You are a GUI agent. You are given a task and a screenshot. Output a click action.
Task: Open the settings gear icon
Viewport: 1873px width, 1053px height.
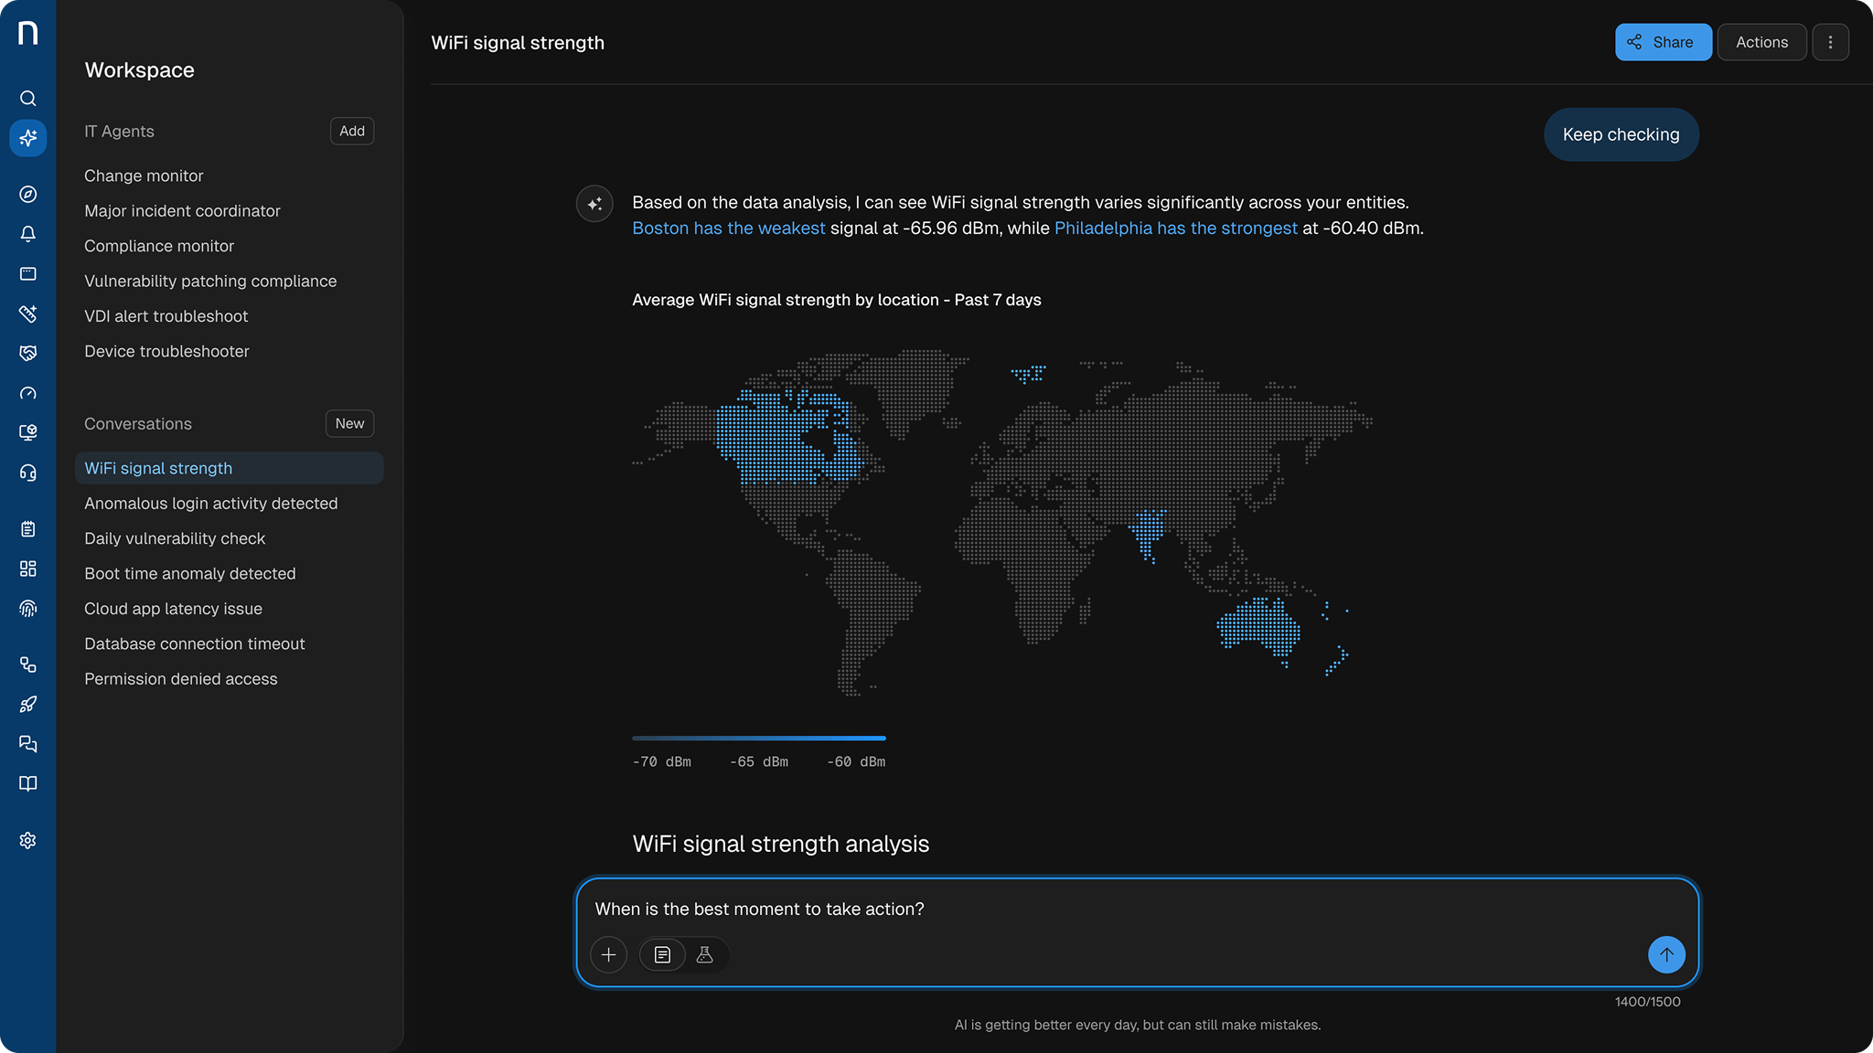coord(28,841)
